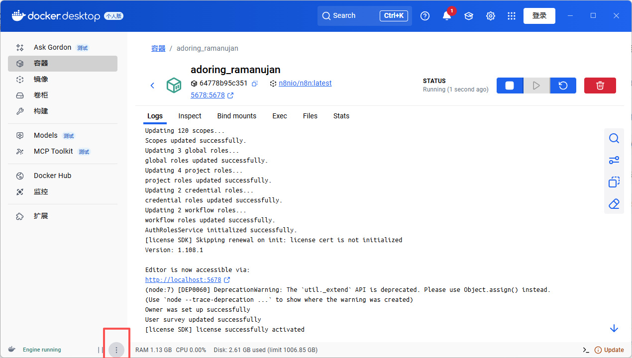Click the Disk usage readout

265,350
